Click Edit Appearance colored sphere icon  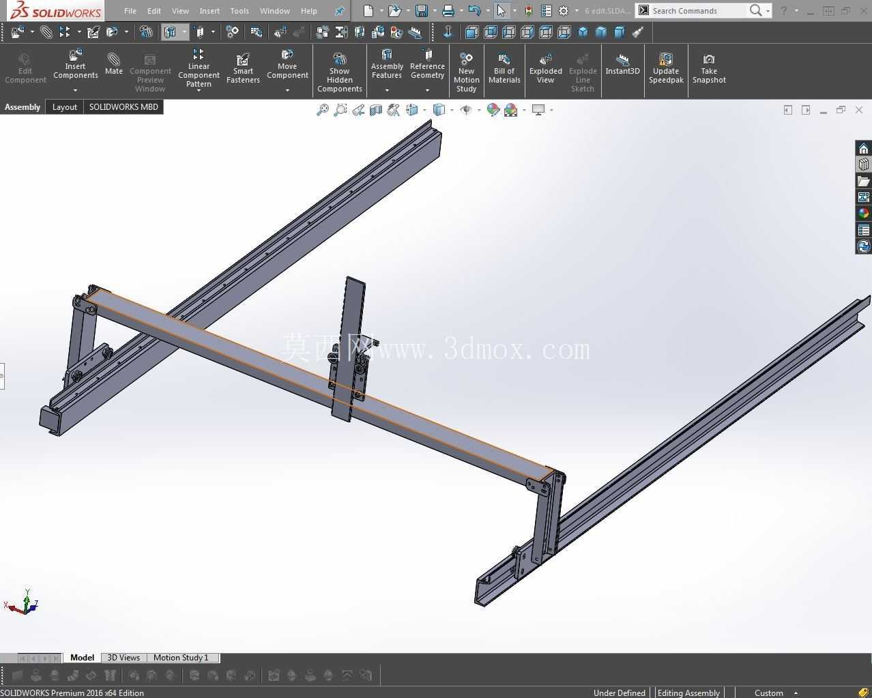tap(493, 110)
